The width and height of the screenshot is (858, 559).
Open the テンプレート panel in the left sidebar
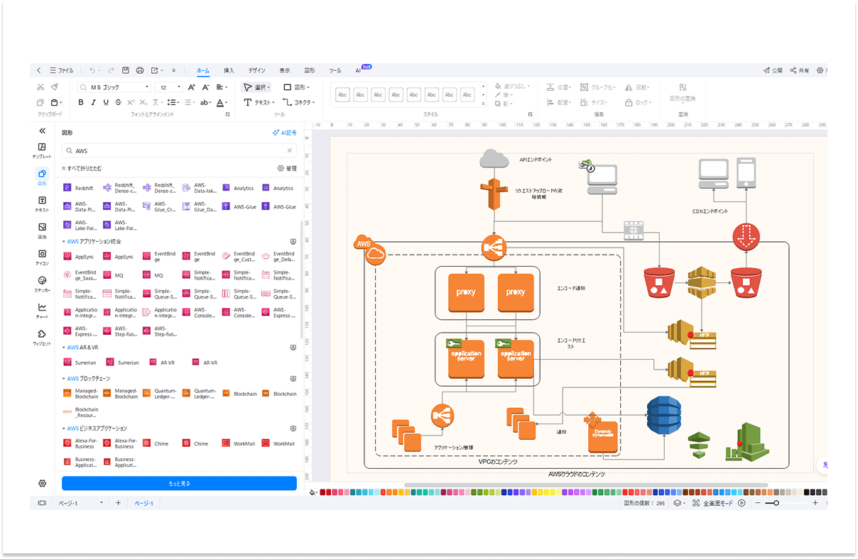coord(42,150)
